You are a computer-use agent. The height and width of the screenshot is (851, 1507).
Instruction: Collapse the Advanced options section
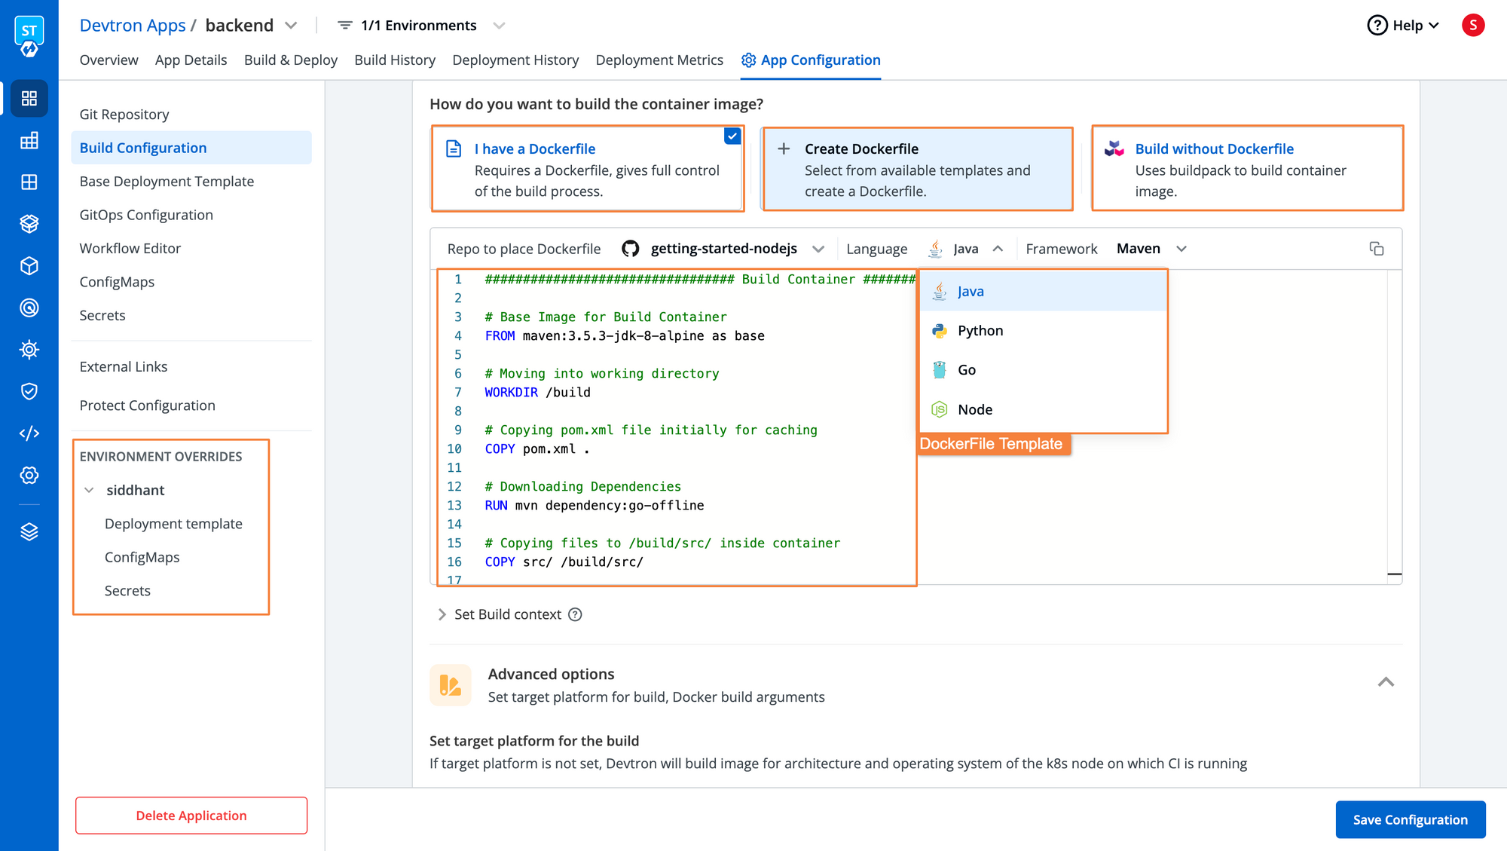(1386, 682)
